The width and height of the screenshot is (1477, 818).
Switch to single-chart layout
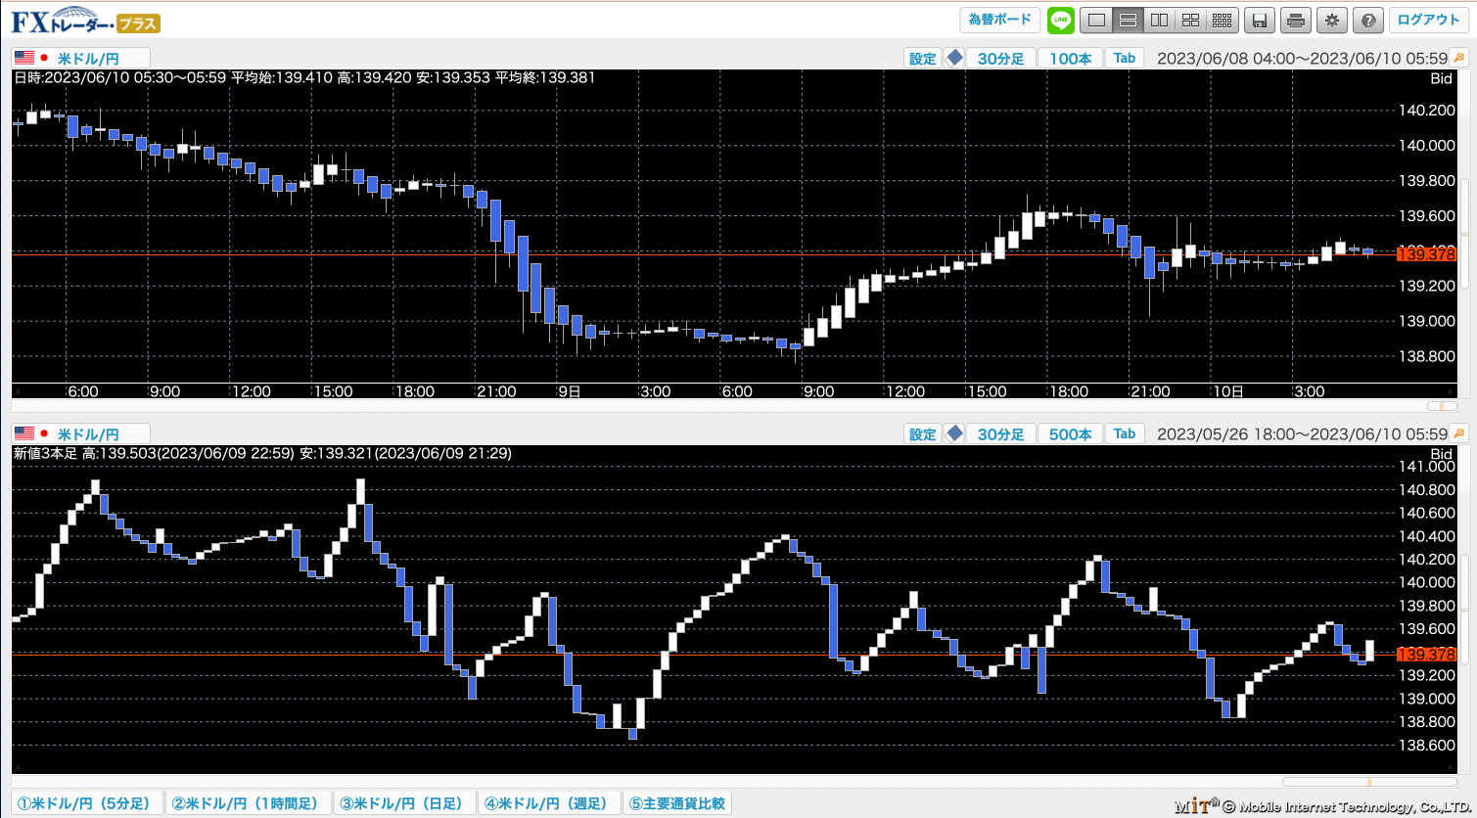pyautogui.click(x=1097, y=20)
